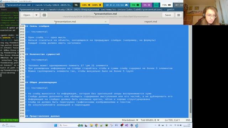Click the green CPU usage 5% block
The image size is (228, 128).
pos(135,5)
